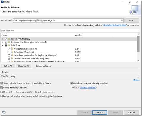Check Subclipse Integration for Mylyn 3.x option

(x=9, y=55)
